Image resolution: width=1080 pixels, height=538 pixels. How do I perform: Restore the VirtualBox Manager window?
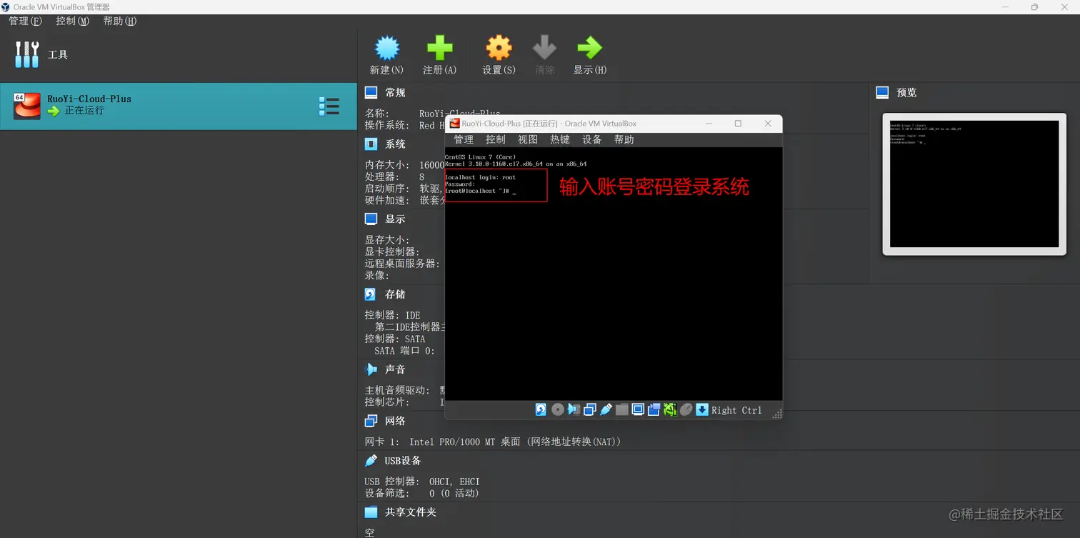1034,6
